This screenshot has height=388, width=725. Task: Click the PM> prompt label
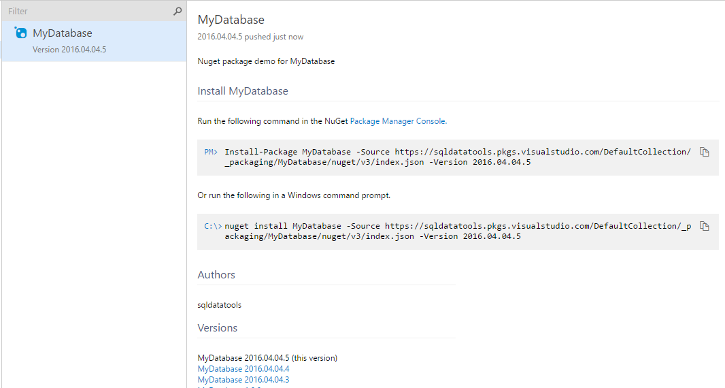click(211, 152)
